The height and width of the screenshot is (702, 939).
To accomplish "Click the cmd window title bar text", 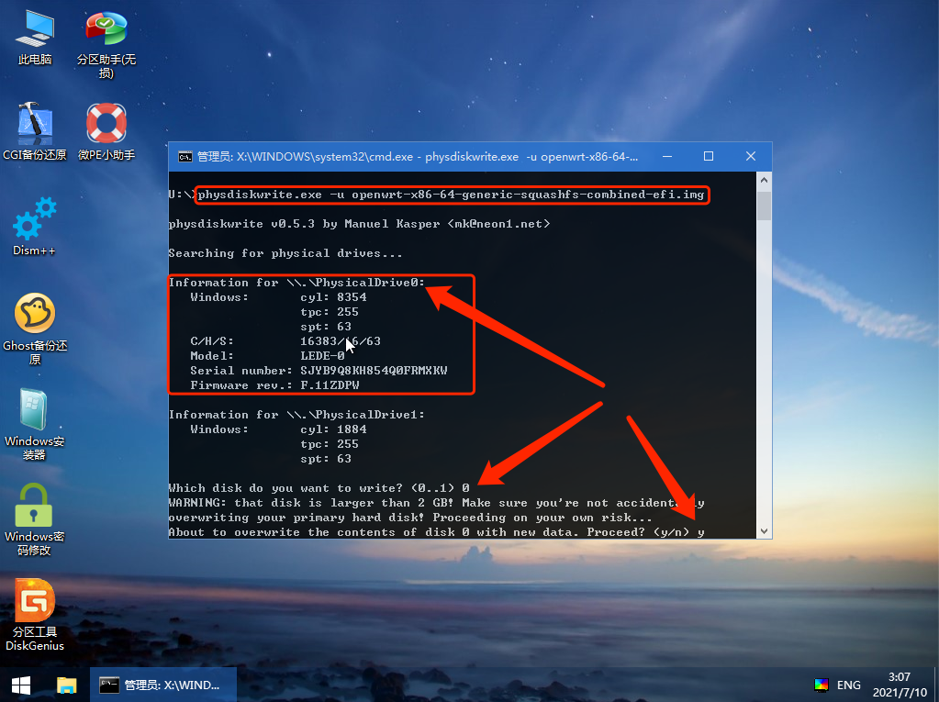I will point(418,157).
